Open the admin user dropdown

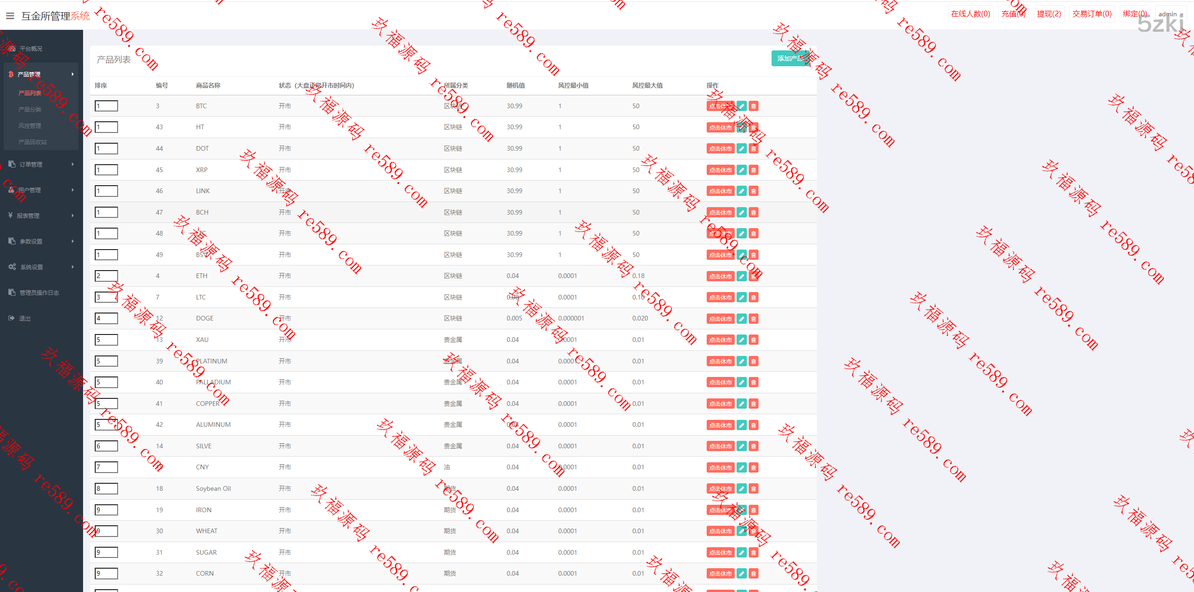(1170, 14)
